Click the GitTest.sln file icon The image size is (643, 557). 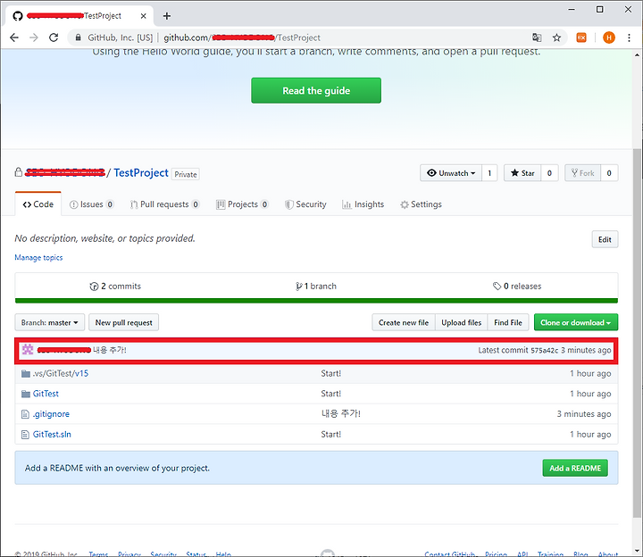[x=25, y=435]
